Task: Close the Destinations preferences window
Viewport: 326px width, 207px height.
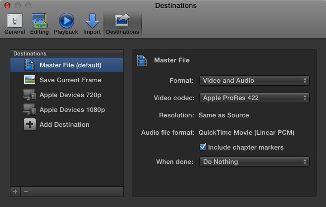Action: tap(7, 5)
